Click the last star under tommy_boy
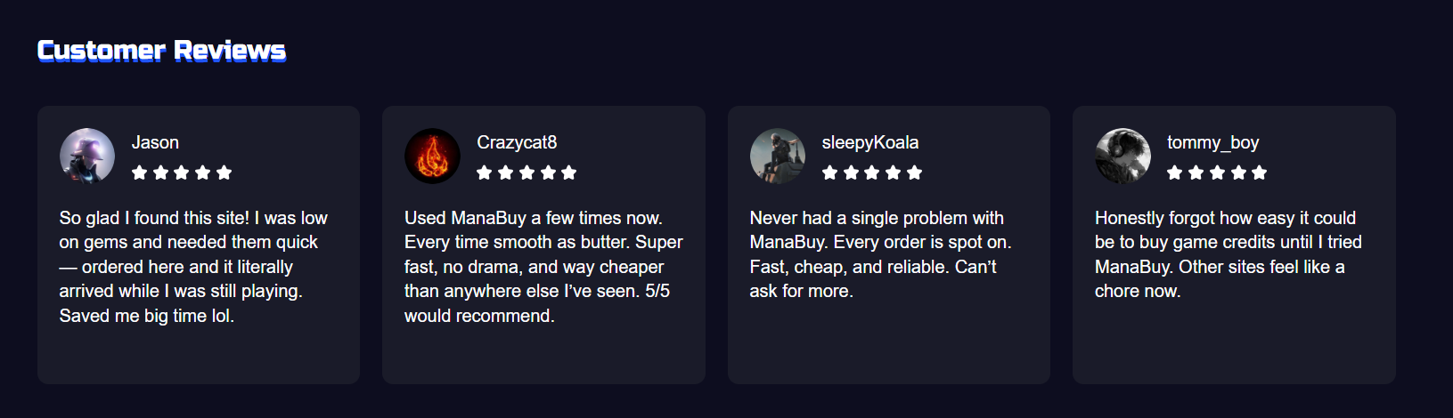1453x418 pixels. [1260, 173]
